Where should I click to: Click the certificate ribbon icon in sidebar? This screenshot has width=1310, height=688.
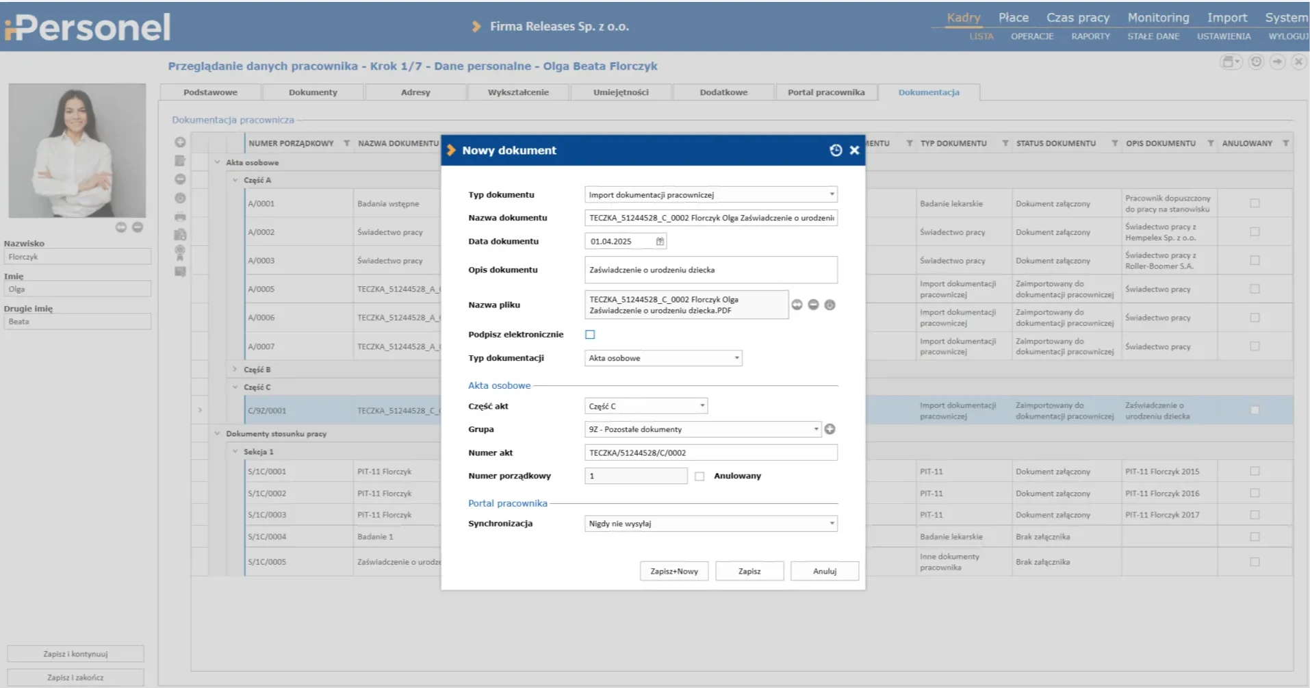coord(180,253)
